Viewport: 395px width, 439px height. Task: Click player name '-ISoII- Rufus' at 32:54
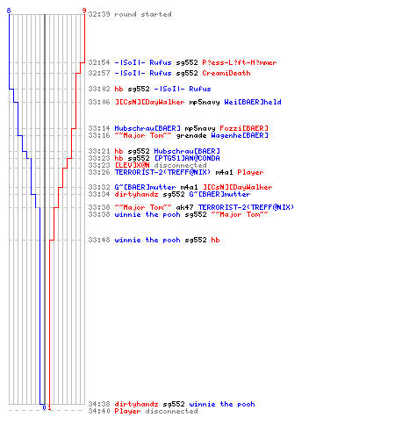[143, 62]
